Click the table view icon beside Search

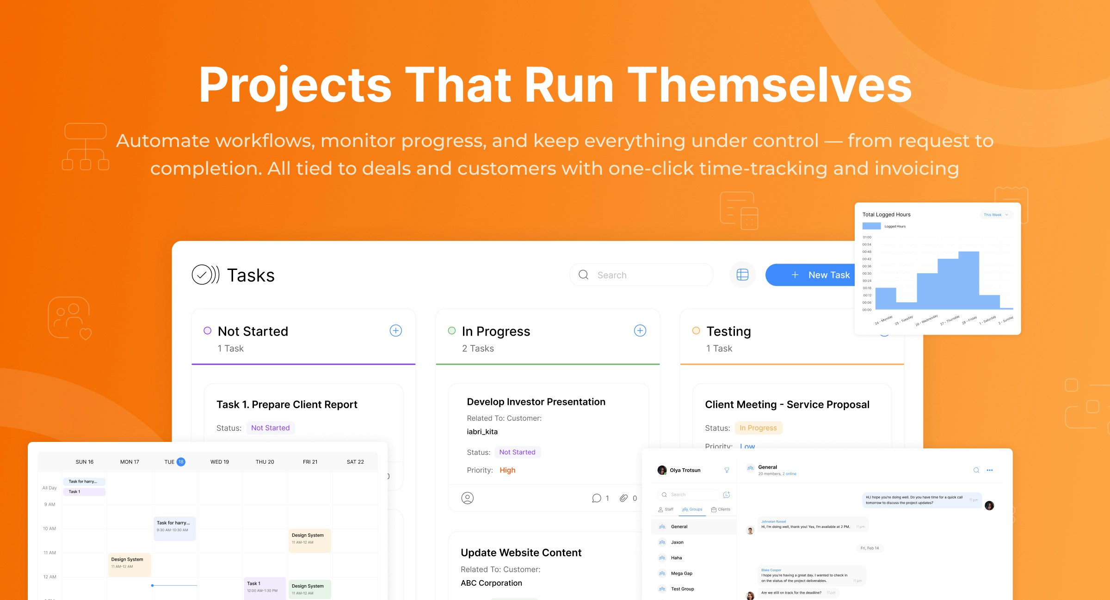tap(742, 275)
